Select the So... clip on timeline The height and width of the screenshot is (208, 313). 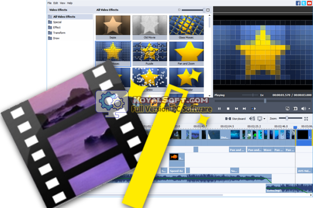pyautogui.click(x=234, y=171)
